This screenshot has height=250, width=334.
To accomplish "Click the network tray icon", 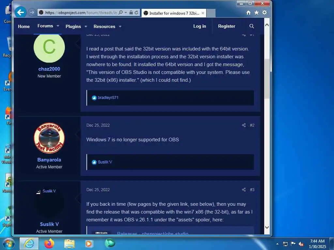I will point(285,244).
